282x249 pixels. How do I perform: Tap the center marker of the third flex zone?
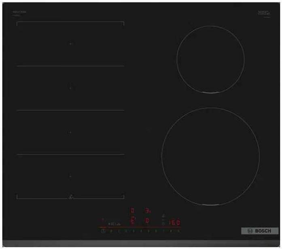[x=70, y=132]
